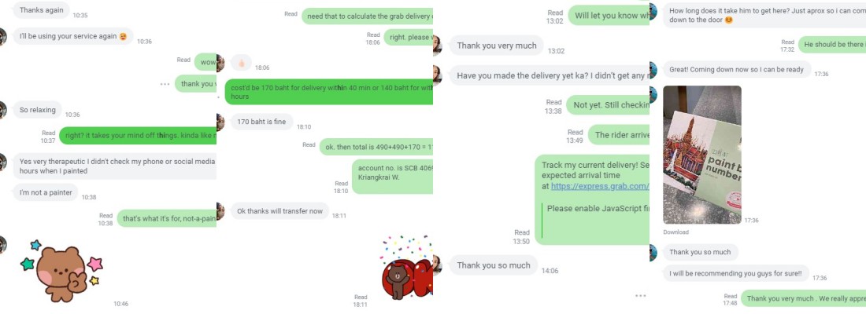
Task: Click the Brown bear OK celebration sticker
Action: 407,267
